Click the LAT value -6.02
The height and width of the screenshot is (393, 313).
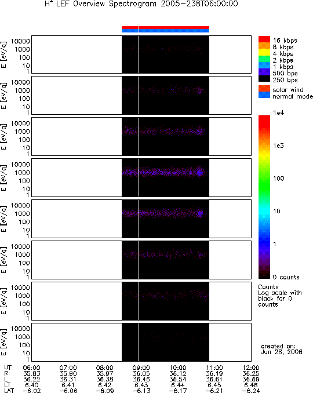31,391
